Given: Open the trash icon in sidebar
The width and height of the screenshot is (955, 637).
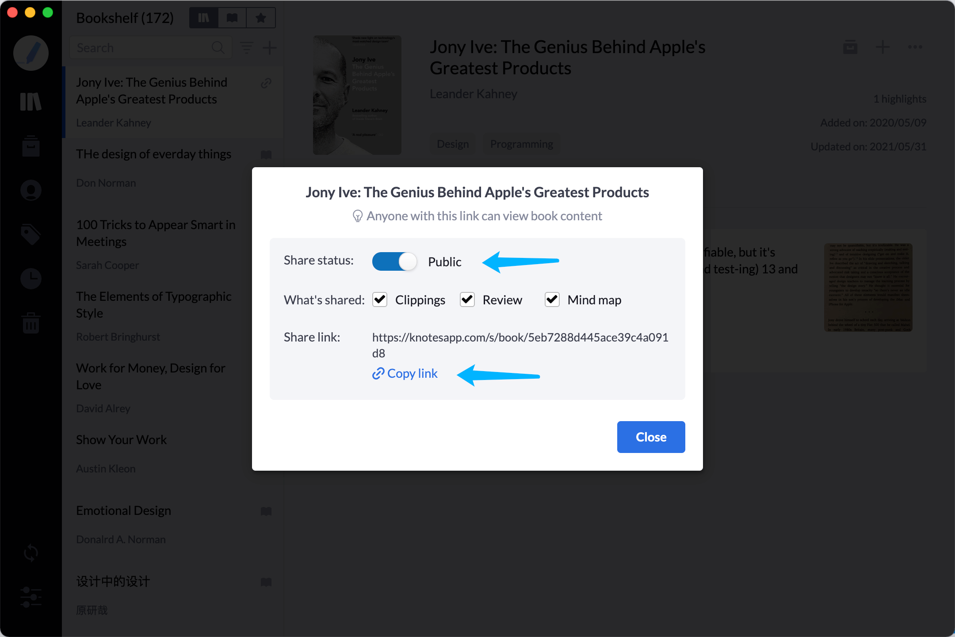Looking at the screenshot, I should tap(31, 323).
